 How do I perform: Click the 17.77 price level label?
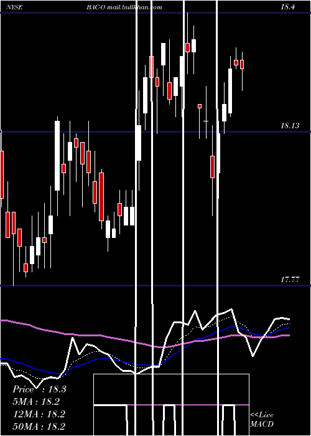tap(290, 280)
